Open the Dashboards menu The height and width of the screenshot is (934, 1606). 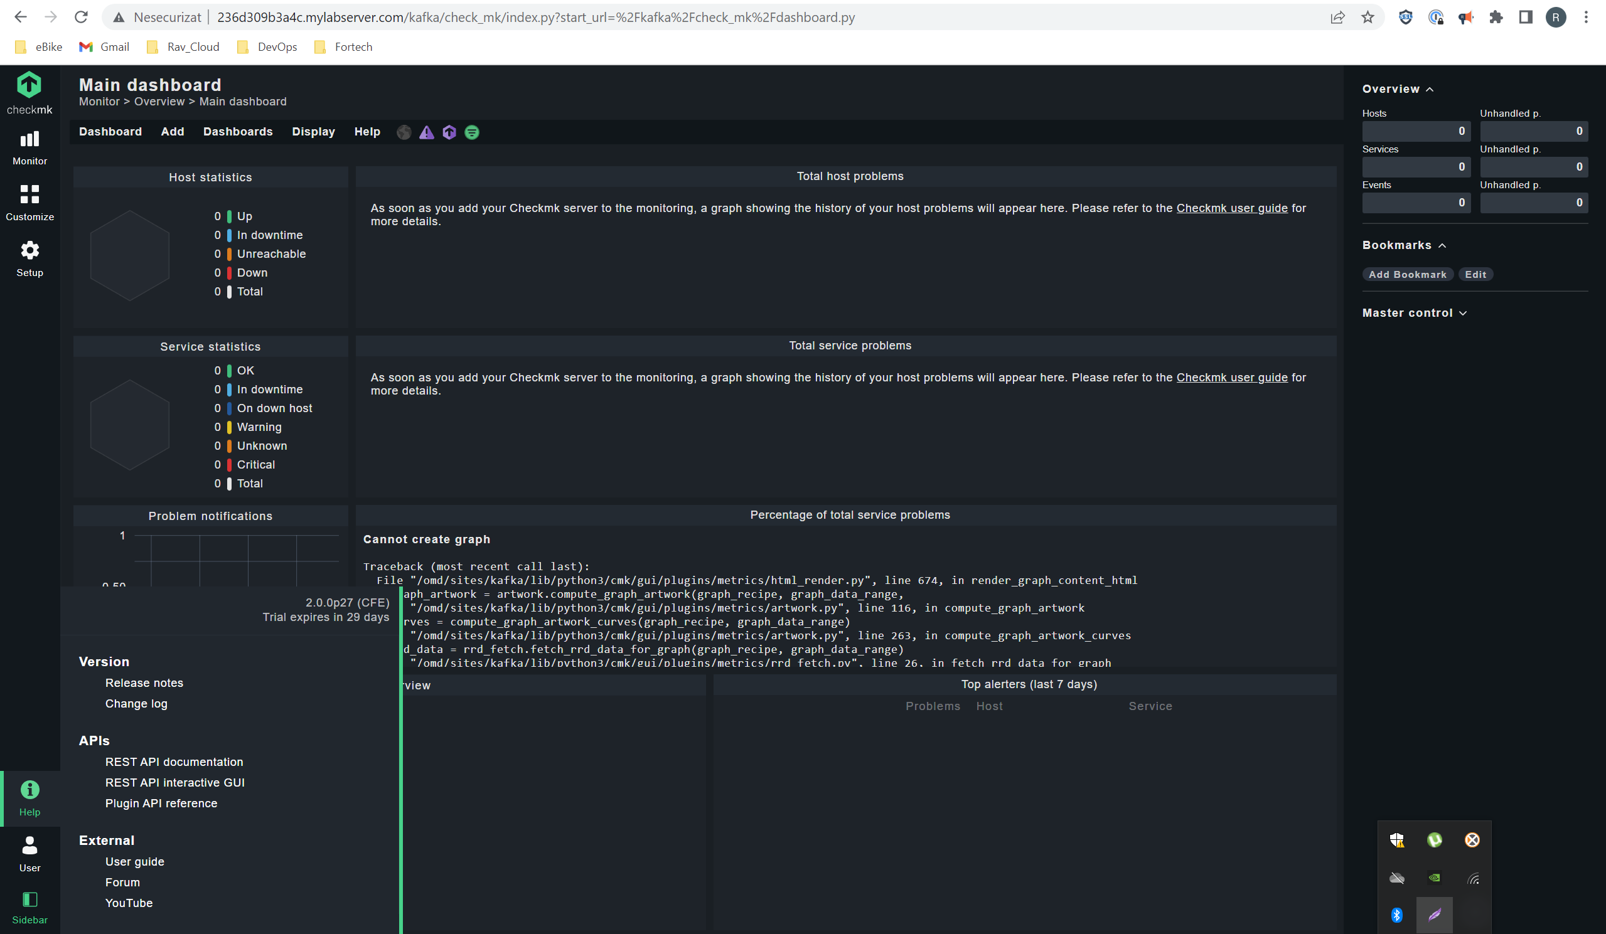tap(238, 132)
